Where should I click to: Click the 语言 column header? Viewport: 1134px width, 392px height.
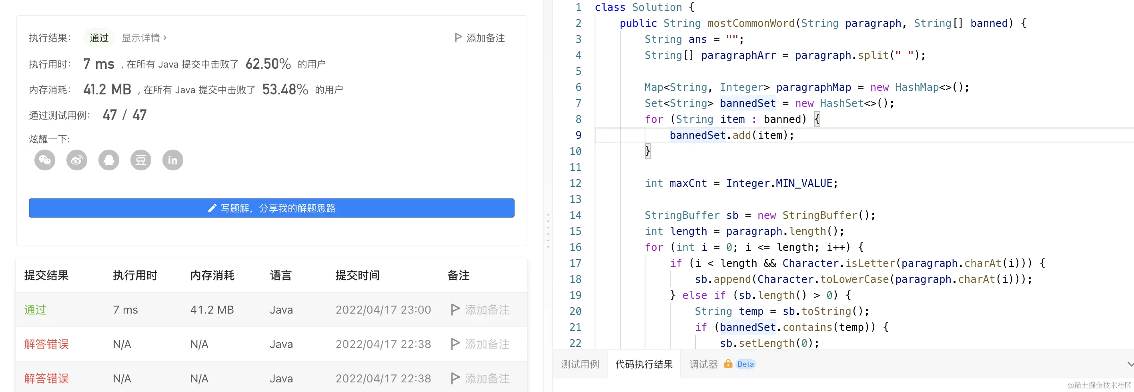[x=281, y=276]
